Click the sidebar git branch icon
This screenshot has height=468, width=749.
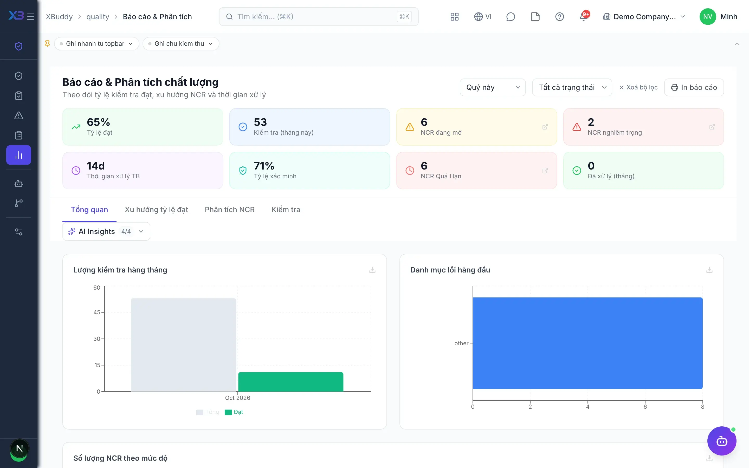click(18, 203)
